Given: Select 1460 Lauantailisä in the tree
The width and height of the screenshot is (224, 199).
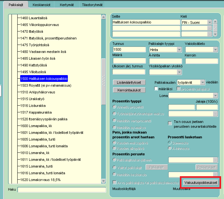Looking at the screenshot, I should [x=34, y=18].
